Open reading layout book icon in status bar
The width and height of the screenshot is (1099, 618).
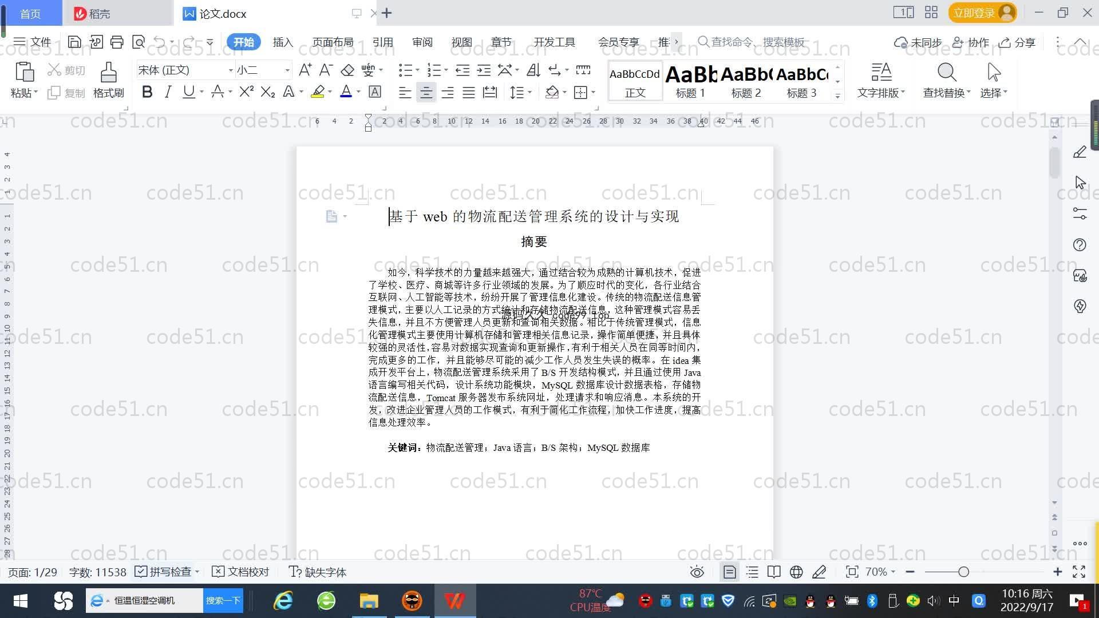(774, 572)
